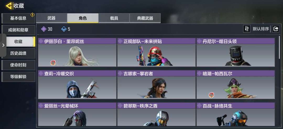Select the 正规部队-未来拼贴 character card
Viewport: 283px width, 129px height.
(156, 52)
